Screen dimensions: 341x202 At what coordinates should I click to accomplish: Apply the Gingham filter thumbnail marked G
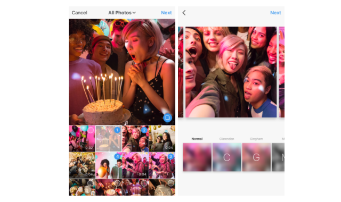pyautogui.click(x=256, y=157)
